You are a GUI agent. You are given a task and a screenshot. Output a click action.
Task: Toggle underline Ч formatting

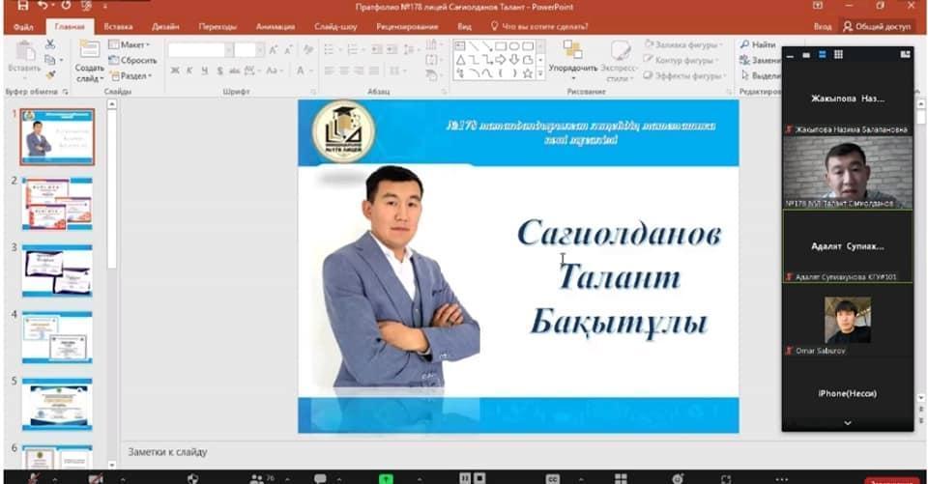coord(204,71)
